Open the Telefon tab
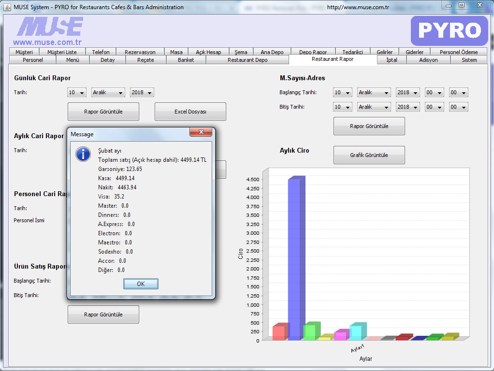This screenshot has width=494, height=371. [x=101, y=52]
